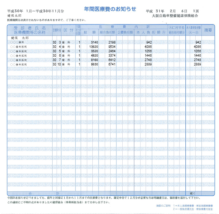The image size is (219, 214).
Task: Click 4086 in the final Ⓐ−Ⓑ column
Action: pos(197,47)
